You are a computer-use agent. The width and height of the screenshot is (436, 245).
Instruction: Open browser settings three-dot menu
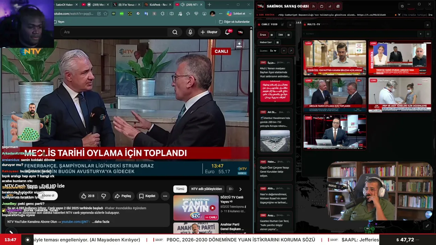tap(220, 14)
